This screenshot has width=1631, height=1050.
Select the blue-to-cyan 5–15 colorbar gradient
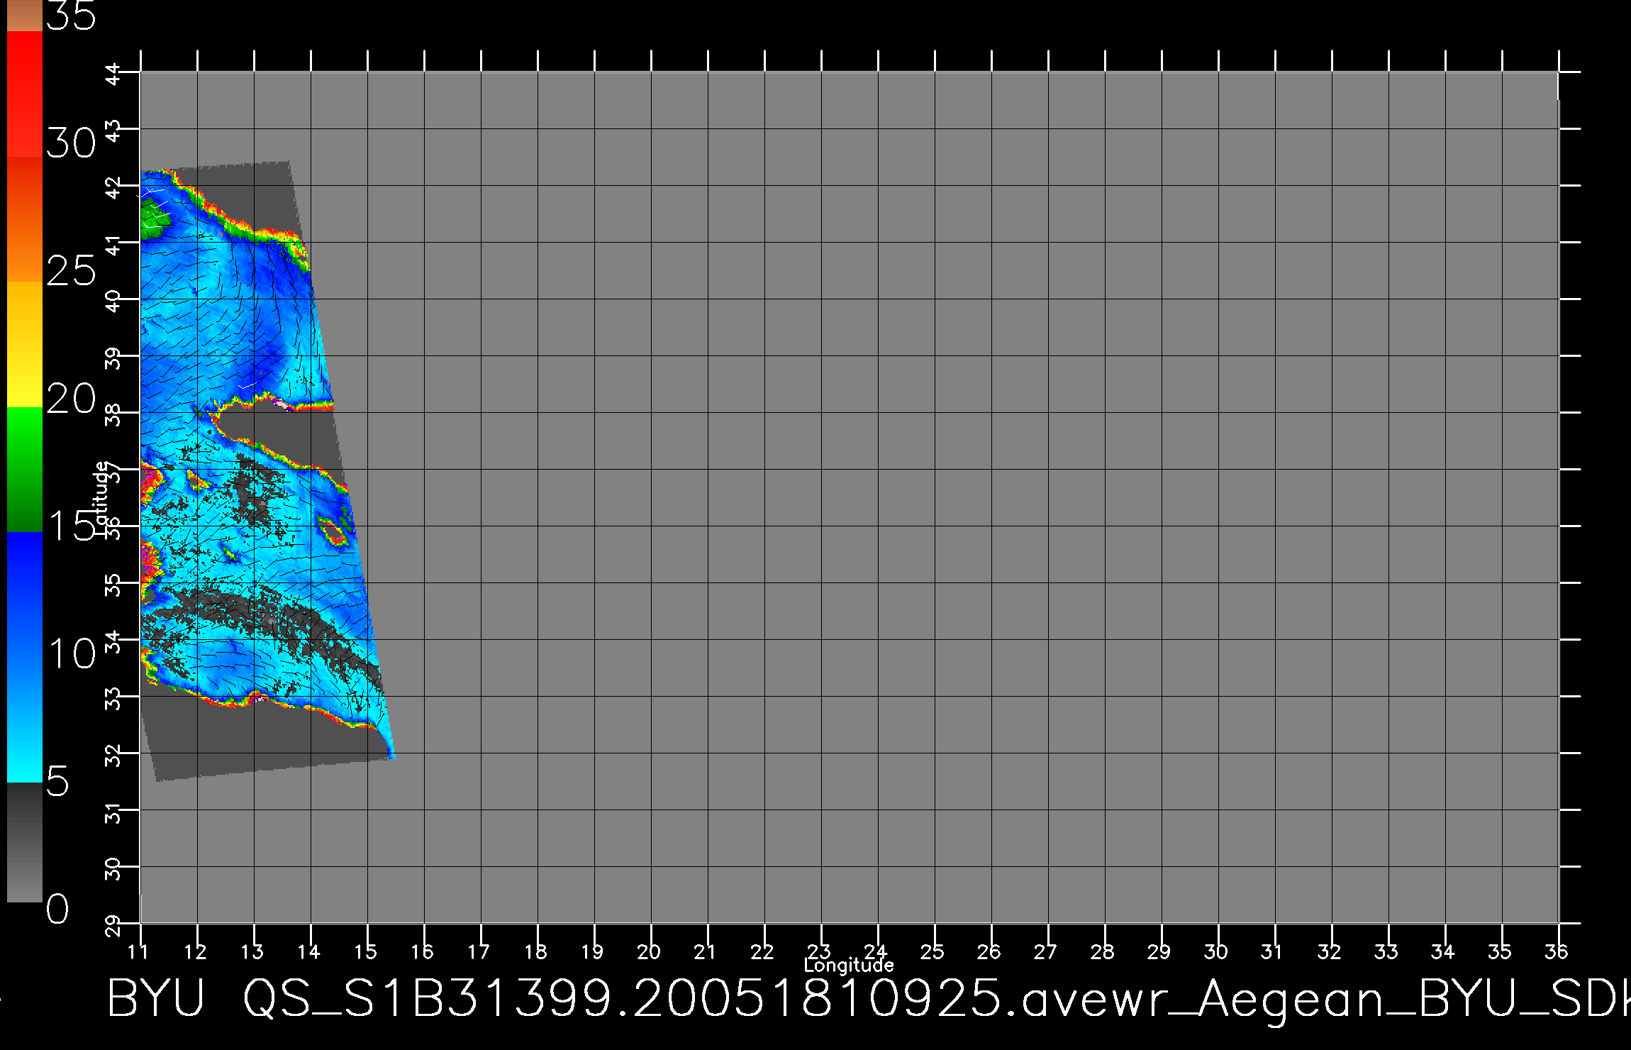[x=25, y=657]
